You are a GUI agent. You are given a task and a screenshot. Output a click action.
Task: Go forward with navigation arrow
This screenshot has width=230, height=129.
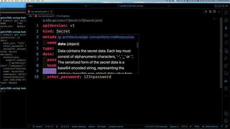(x=90, y=6)
